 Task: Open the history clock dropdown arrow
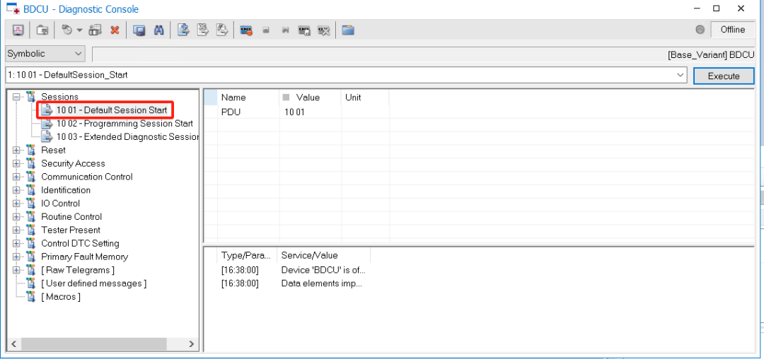(x=79, y=30)
